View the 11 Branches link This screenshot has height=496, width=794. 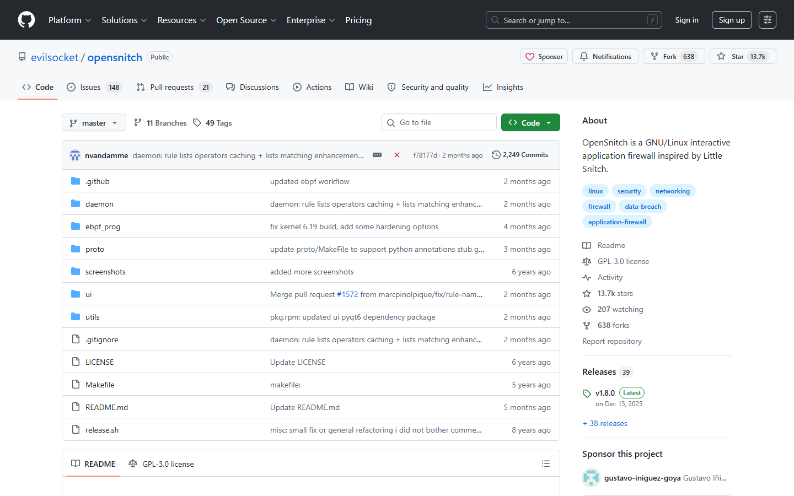coord(160,123)
